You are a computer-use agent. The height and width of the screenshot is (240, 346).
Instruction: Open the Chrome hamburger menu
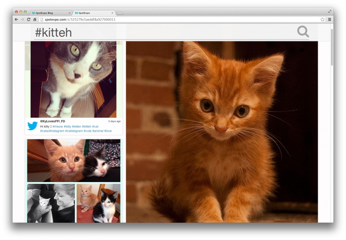click(330, 19)
